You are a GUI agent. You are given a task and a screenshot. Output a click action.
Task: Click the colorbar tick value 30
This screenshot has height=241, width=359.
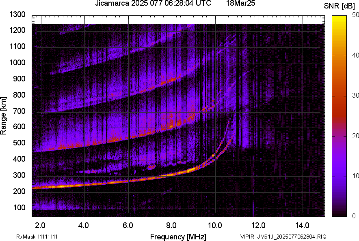[x=356, y=96]
